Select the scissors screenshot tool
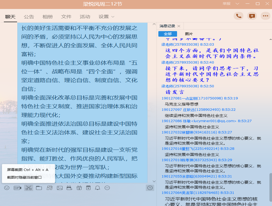This screenshot has width=272, height=206. tap(28, 188)
